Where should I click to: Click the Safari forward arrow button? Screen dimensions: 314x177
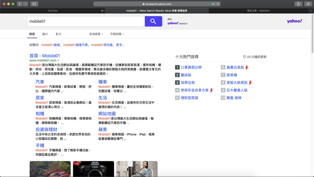coord(25,4)
